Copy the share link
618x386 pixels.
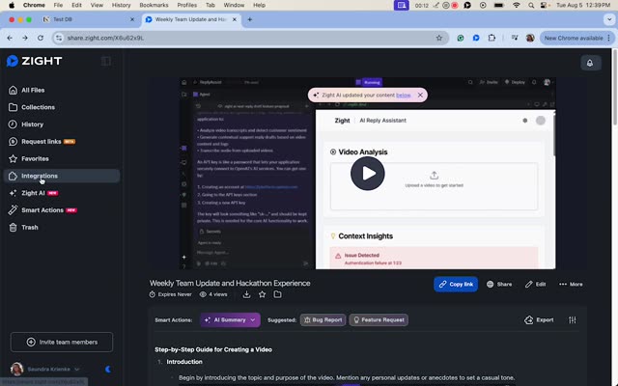coord(456,284)
